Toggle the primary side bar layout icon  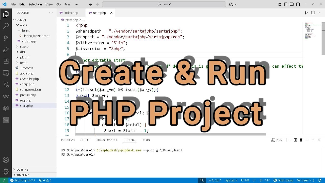click(285, 4)
